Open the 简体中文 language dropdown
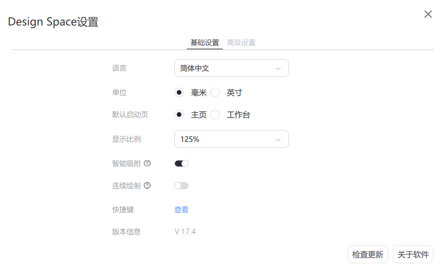This screenshot has width=443, height=270. (231, 68)
